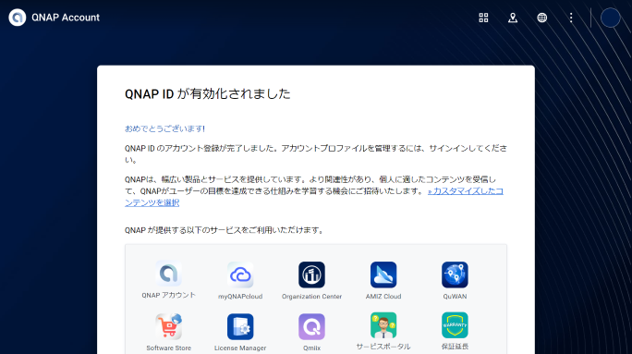
Task: Click the おめでとうございます! text
Action: pyautogui.click(x=164, y=128)
